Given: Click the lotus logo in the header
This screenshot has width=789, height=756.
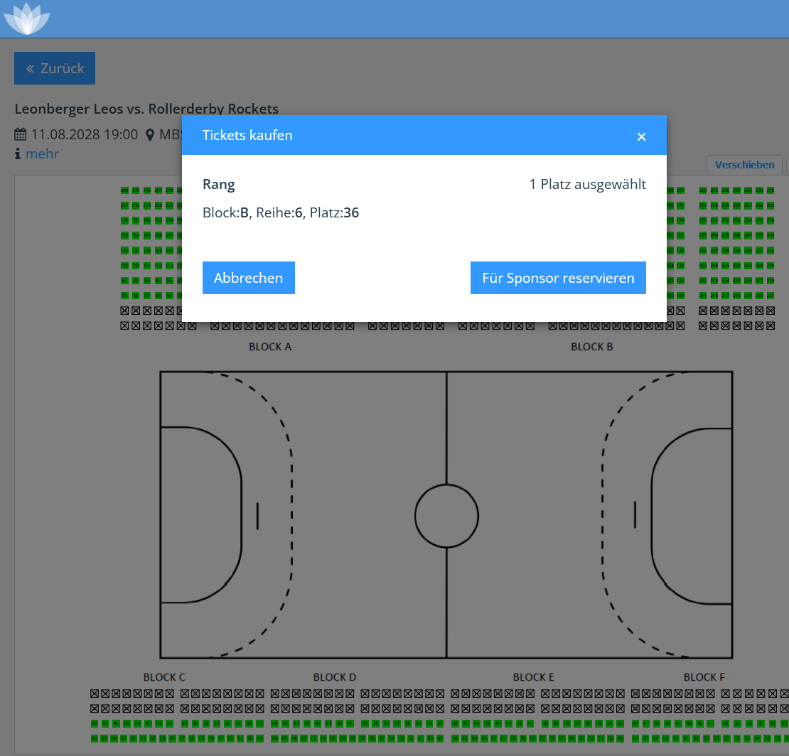Looking at the screenshot, I should tap(27, 18).
